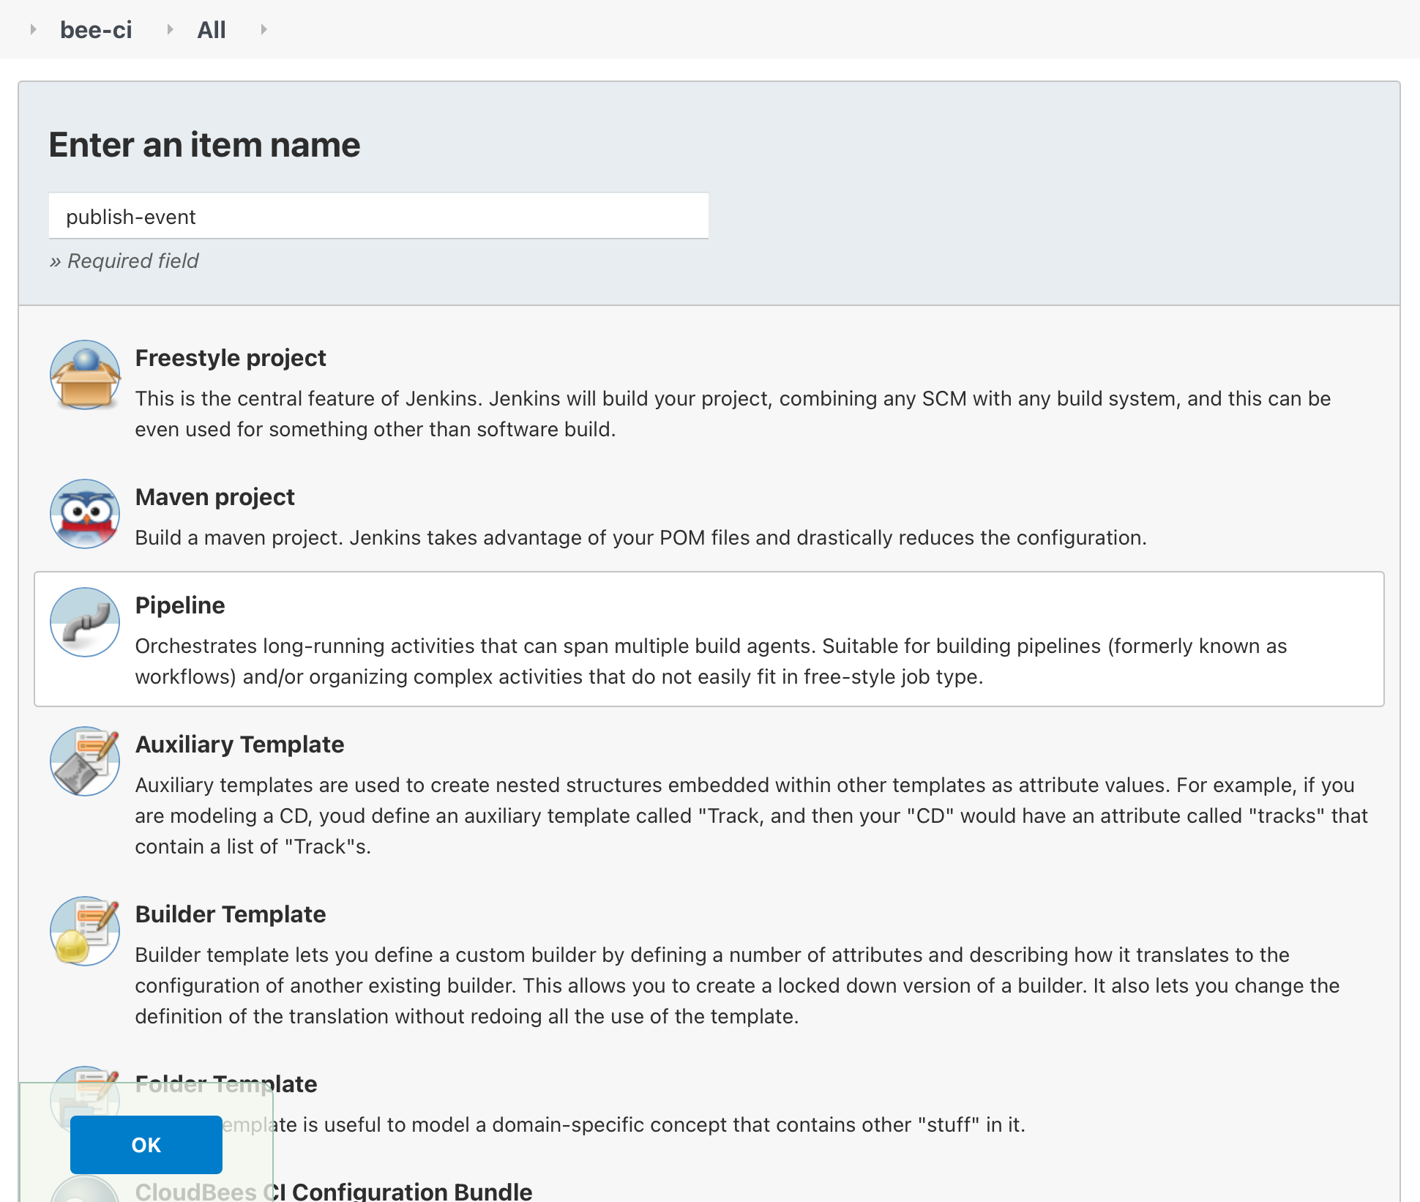Open the leftmost breadcrumb arrow menu
Screen dimensions: 1420x1202
(x=34, y=29)
